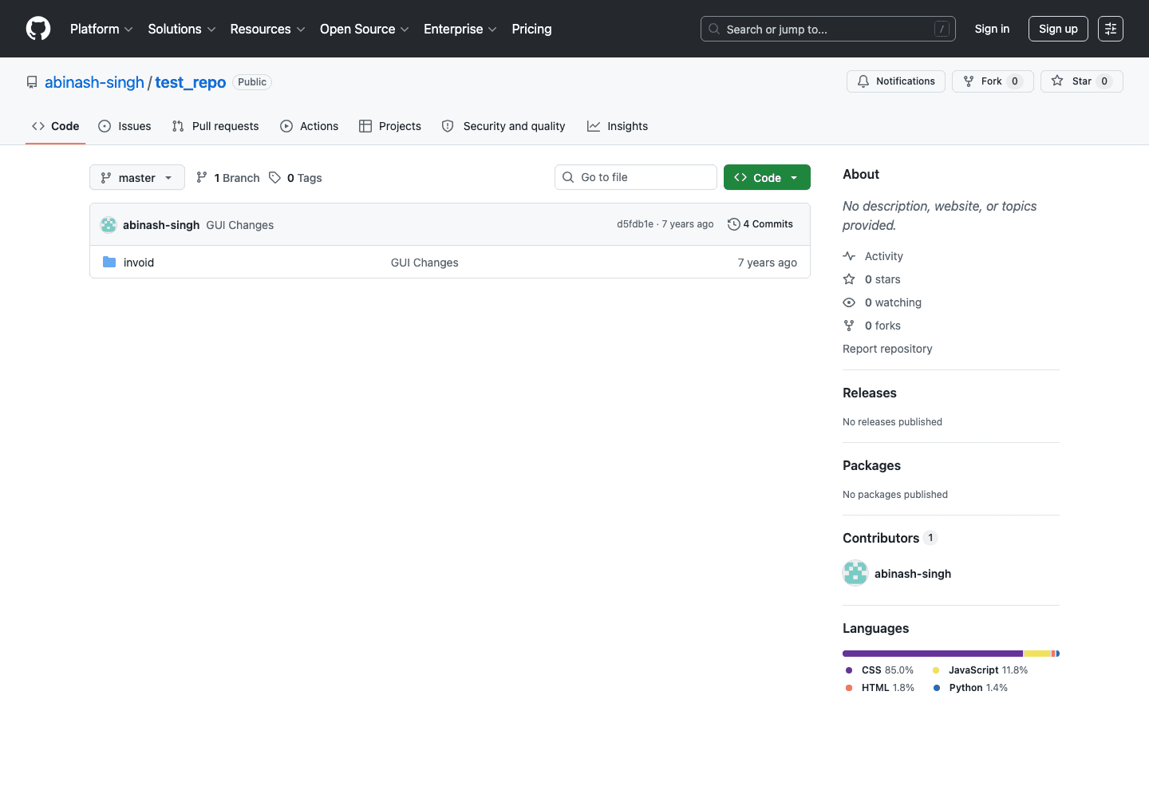The image size is (1149, 798).
Task: Expand the Open Source menu
Action: click(x=365, y=29)
